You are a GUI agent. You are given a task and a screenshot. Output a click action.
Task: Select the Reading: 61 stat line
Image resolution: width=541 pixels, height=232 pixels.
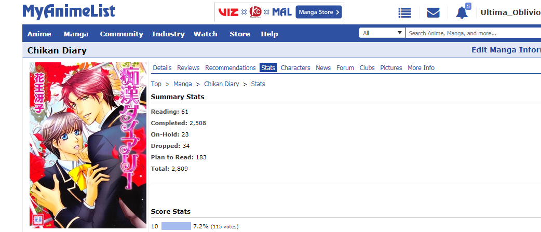coord(169,112)
